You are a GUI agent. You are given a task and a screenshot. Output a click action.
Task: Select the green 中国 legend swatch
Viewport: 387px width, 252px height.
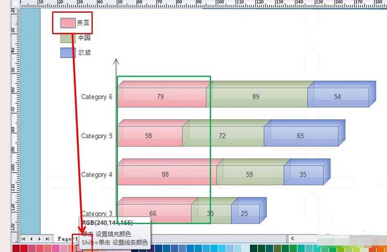tap(68, 38)
